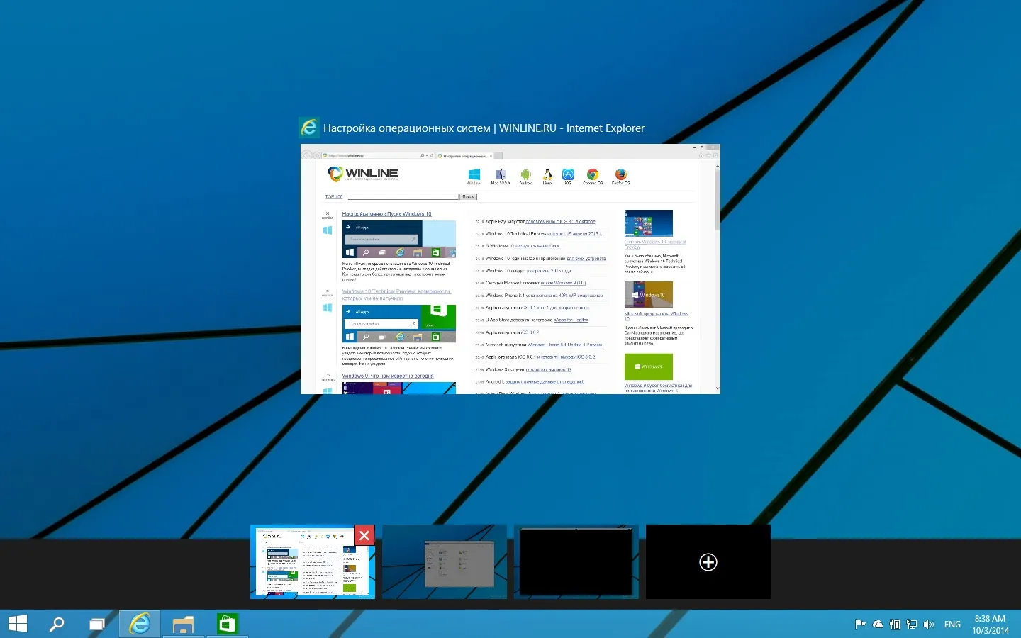Open Internet Explorer from the taskbar
Image resolution: width=1021 pixels, height=638 pixels.
(140, 624)
